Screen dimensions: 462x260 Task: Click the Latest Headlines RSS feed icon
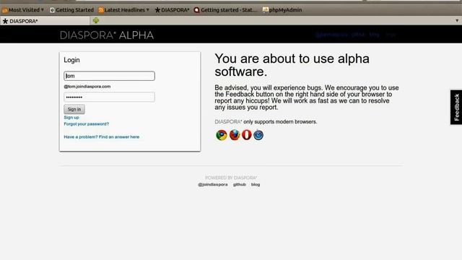[x=101, y=10]
